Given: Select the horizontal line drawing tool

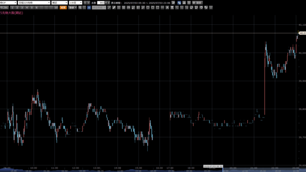Looking at the screenshot, I should 163,8.
